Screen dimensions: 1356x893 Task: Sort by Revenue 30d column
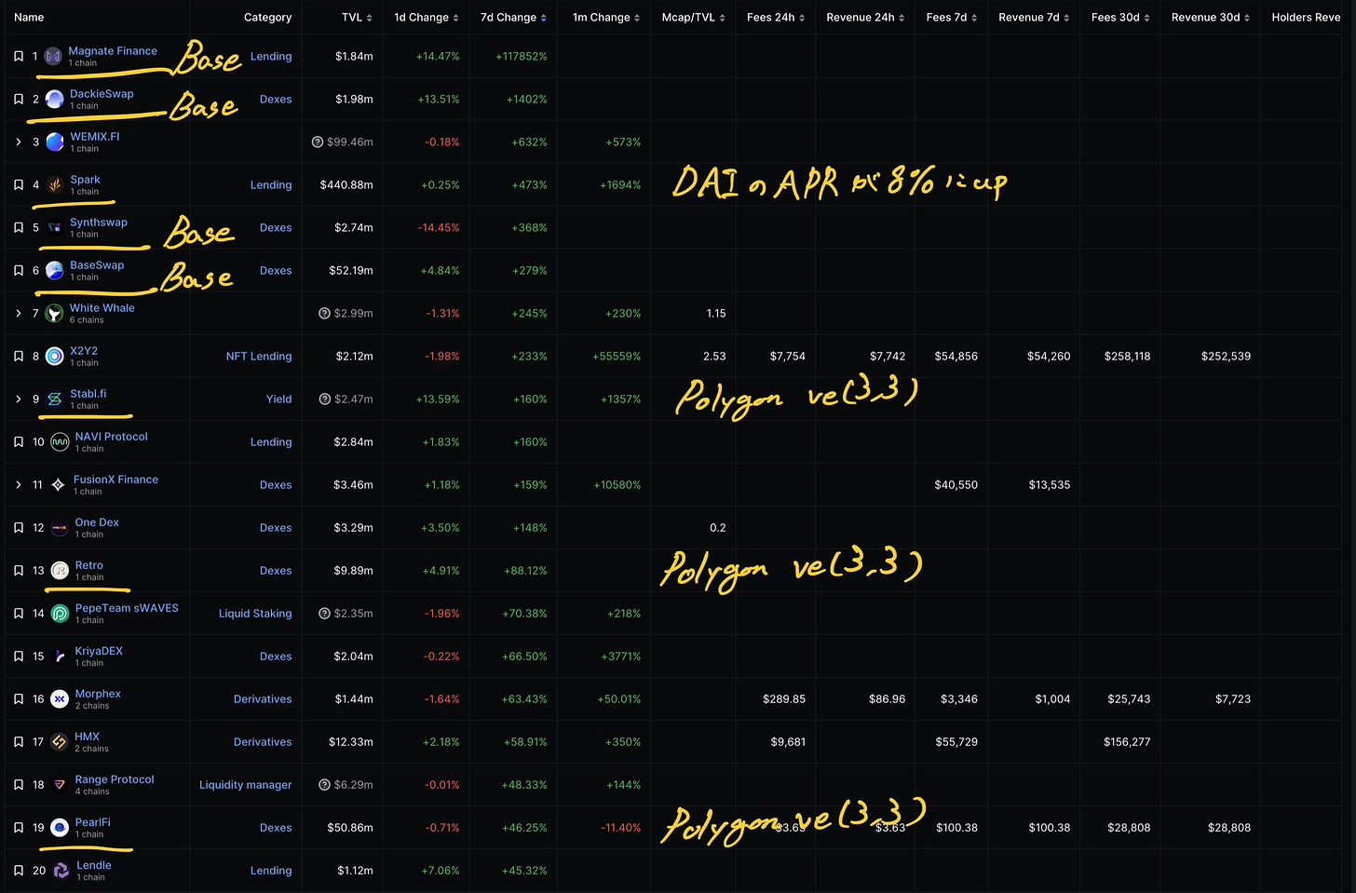[x=1211, y=18]
